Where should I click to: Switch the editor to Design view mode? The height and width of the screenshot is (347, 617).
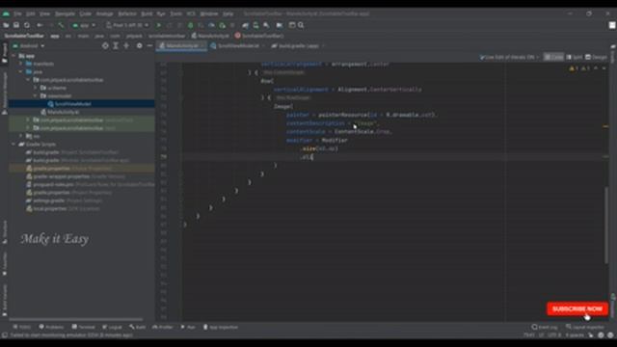coord(596,57)
